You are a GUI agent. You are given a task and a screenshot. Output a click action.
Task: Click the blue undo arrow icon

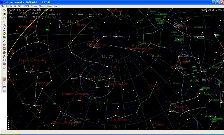[4, 41]
